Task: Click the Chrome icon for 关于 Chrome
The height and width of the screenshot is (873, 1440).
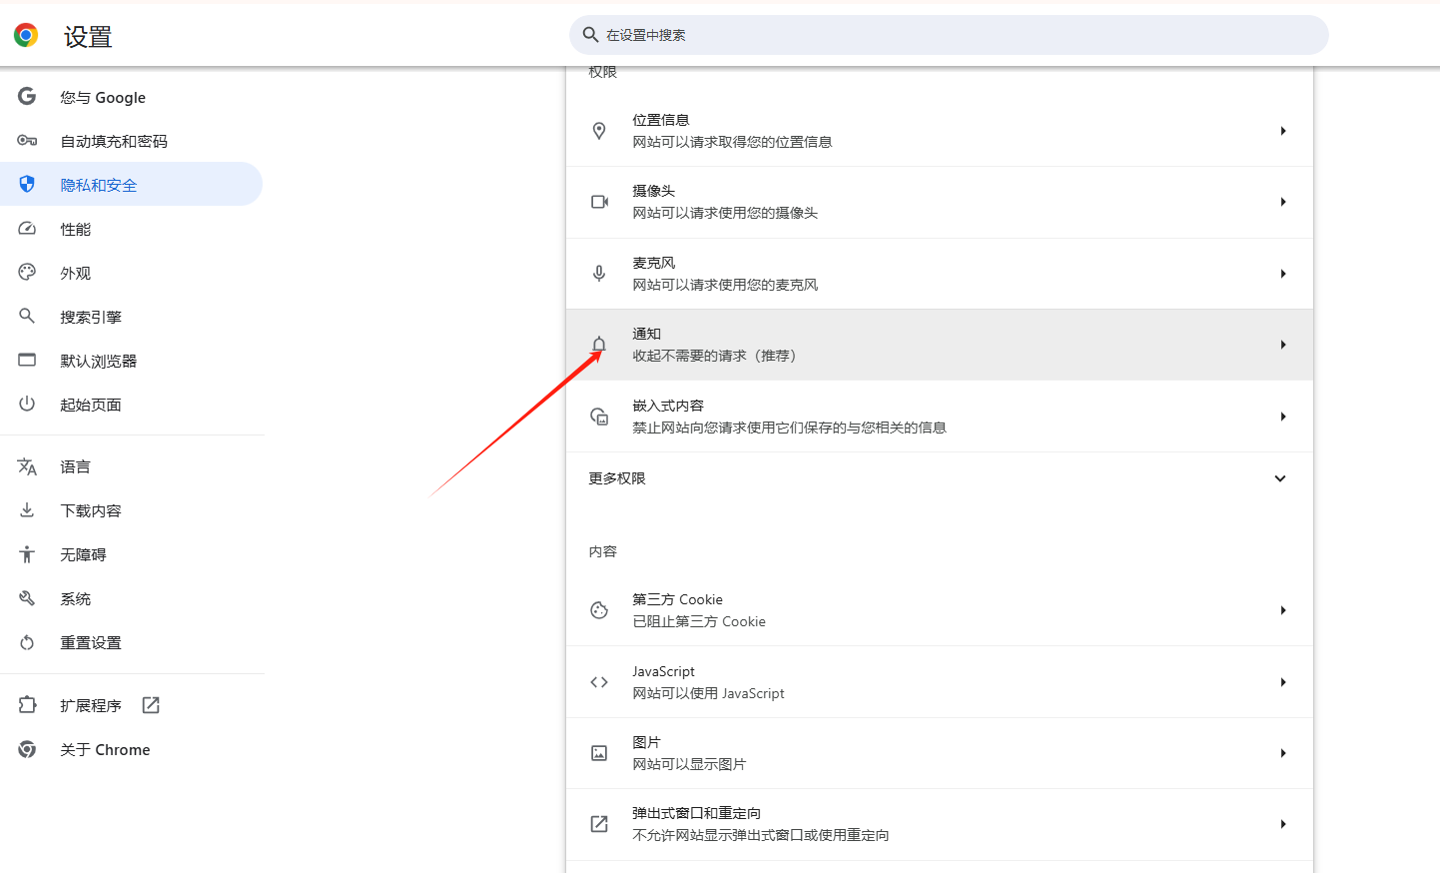Action: tap(27, 749)
